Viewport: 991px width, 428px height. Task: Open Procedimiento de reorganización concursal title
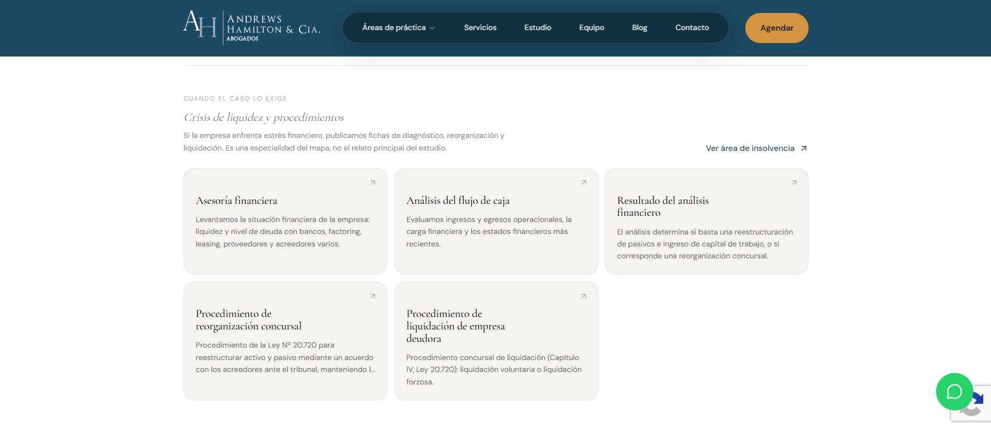[x=249, y=320]
